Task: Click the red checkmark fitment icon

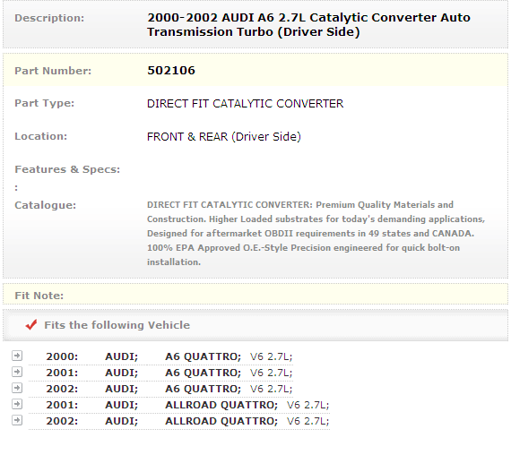Action: [31, 324]
